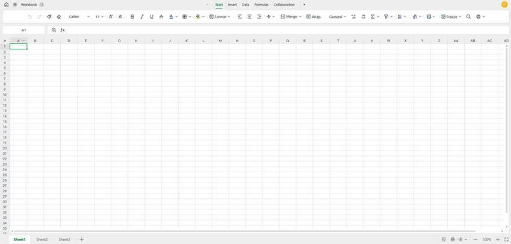Switch to the Data tab

pyautogui.click(x=246, y=5)
